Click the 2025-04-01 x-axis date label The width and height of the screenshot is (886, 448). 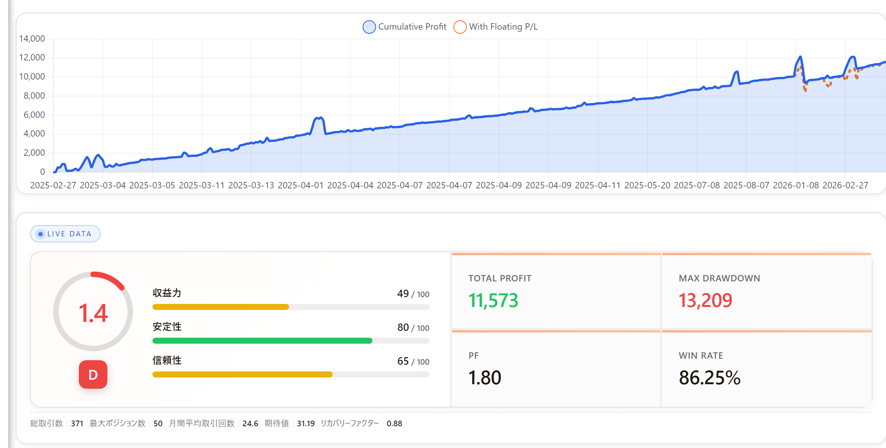pyautogui.click(x=300, y=185)
